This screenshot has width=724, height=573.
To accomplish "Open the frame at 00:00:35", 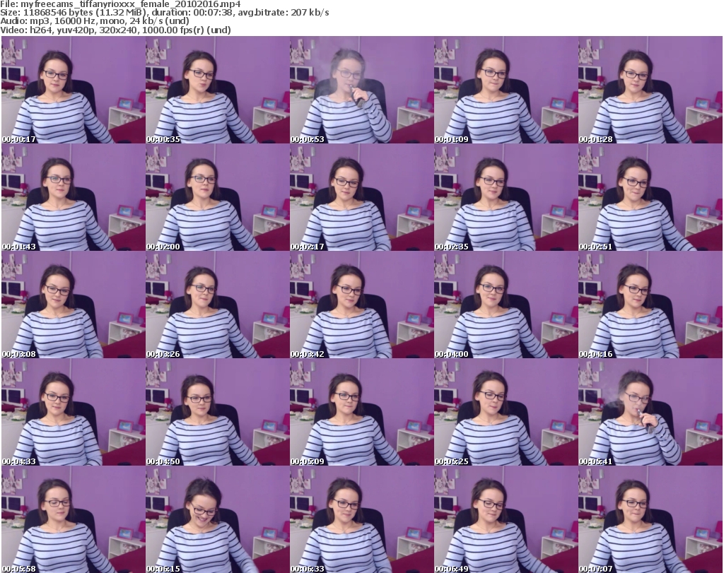I will [x=218, y=90].
